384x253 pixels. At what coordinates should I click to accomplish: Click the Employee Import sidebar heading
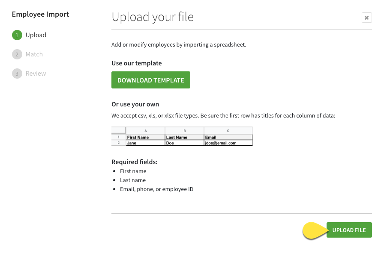40,14
